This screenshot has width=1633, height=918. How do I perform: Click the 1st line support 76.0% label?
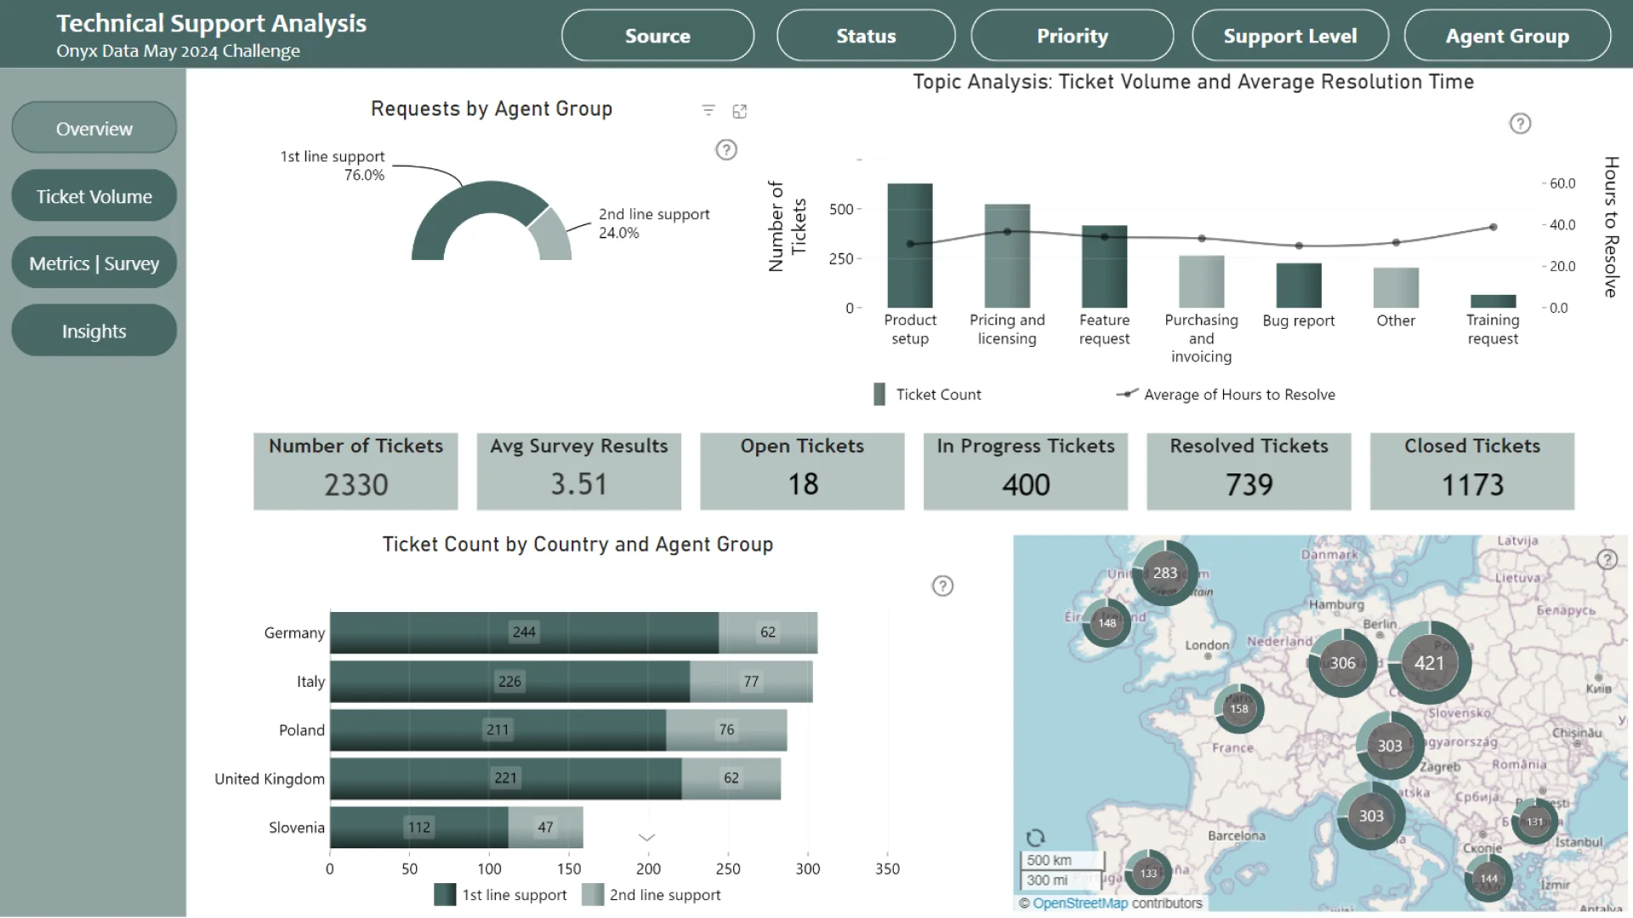pos(333,166)
